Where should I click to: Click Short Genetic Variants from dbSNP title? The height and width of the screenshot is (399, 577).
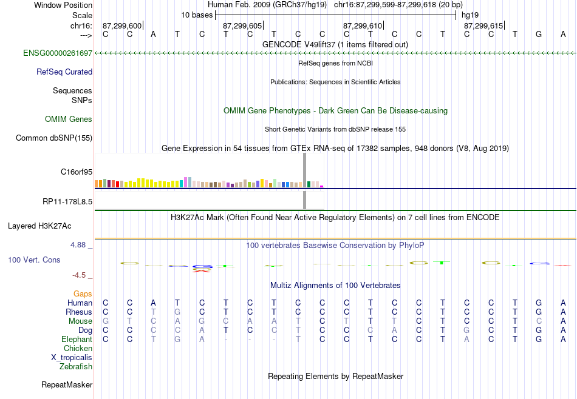(x=335, y=129)
